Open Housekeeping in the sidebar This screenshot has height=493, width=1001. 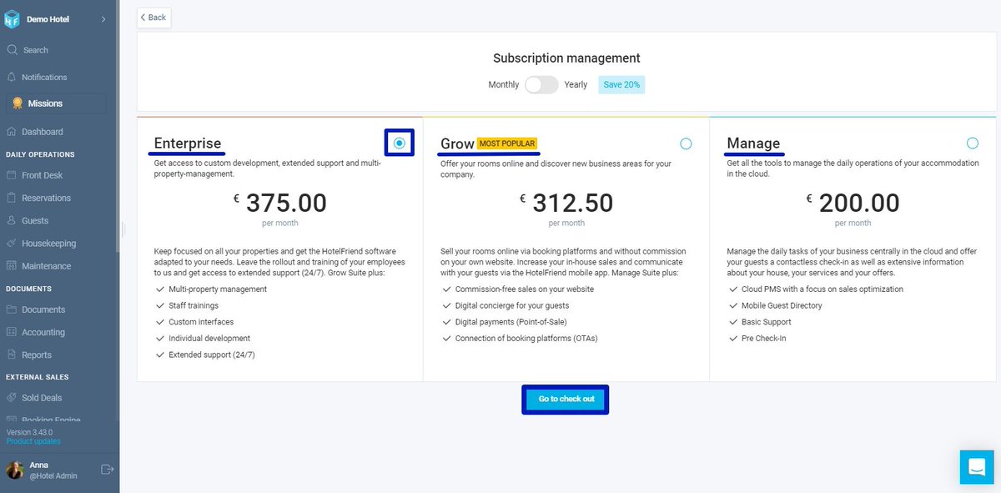pos(48,244)
